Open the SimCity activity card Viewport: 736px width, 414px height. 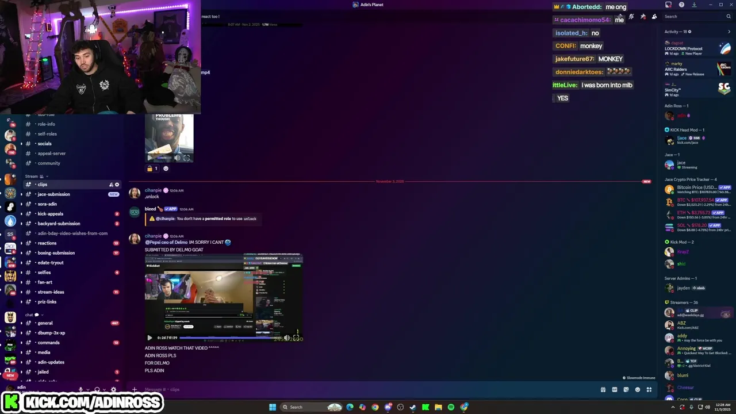697,89
